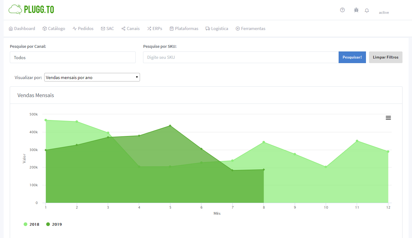Viewport: 412px width, 238px height.
Task: Open the Catálogo menu
Action: pos(54,28)
